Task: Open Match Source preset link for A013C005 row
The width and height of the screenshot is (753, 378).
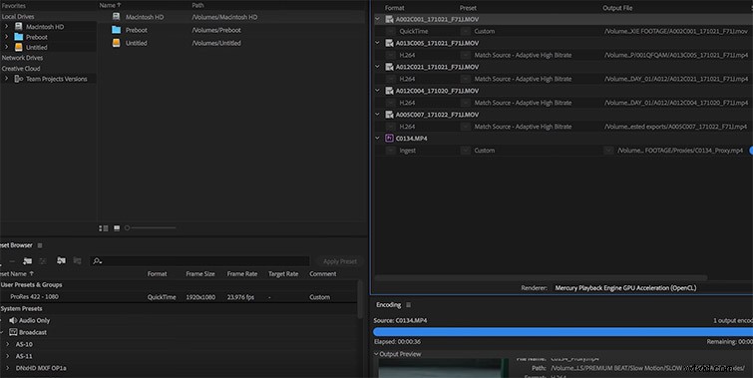Action: pyautogui.click(x=523, y=55)
